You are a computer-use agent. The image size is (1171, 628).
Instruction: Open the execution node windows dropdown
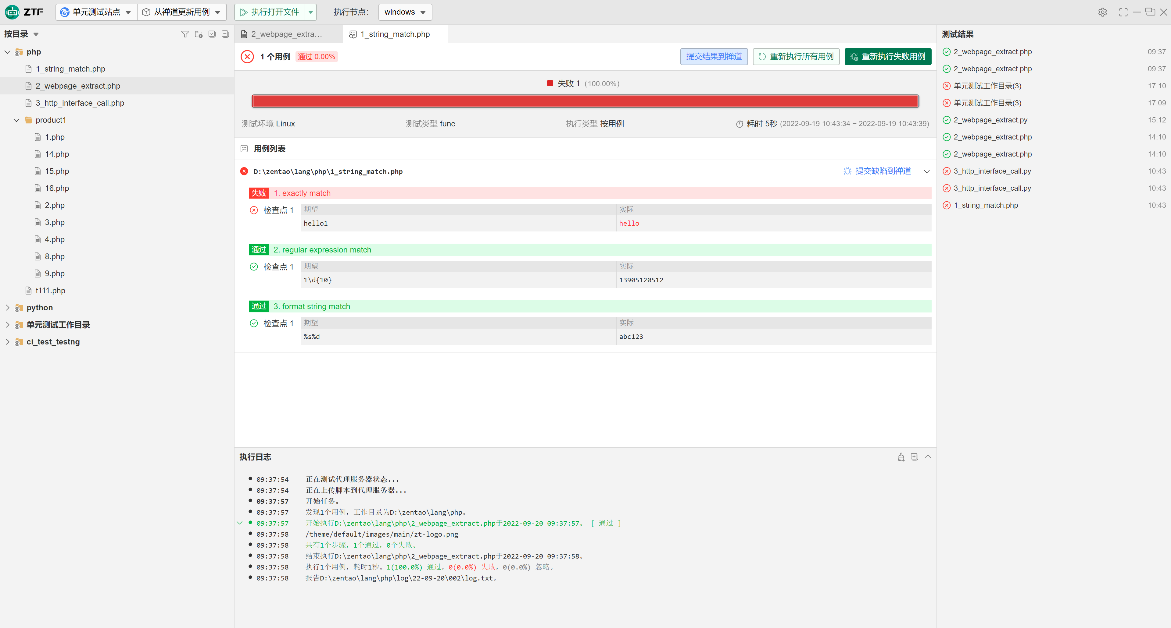tap(405, 12)
